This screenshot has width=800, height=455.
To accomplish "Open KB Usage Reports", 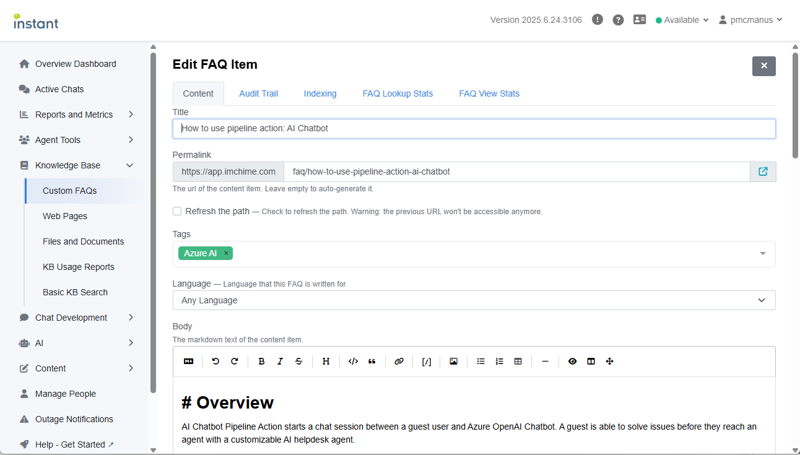I will 79,267.
